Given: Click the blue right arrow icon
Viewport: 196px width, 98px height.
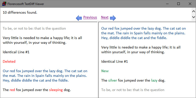Looking at the screenshot, I should [113, 18].
